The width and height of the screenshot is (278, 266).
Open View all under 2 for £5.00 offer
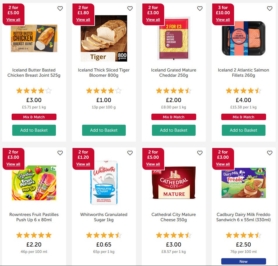pyautogui.click(x=13, y=20)
